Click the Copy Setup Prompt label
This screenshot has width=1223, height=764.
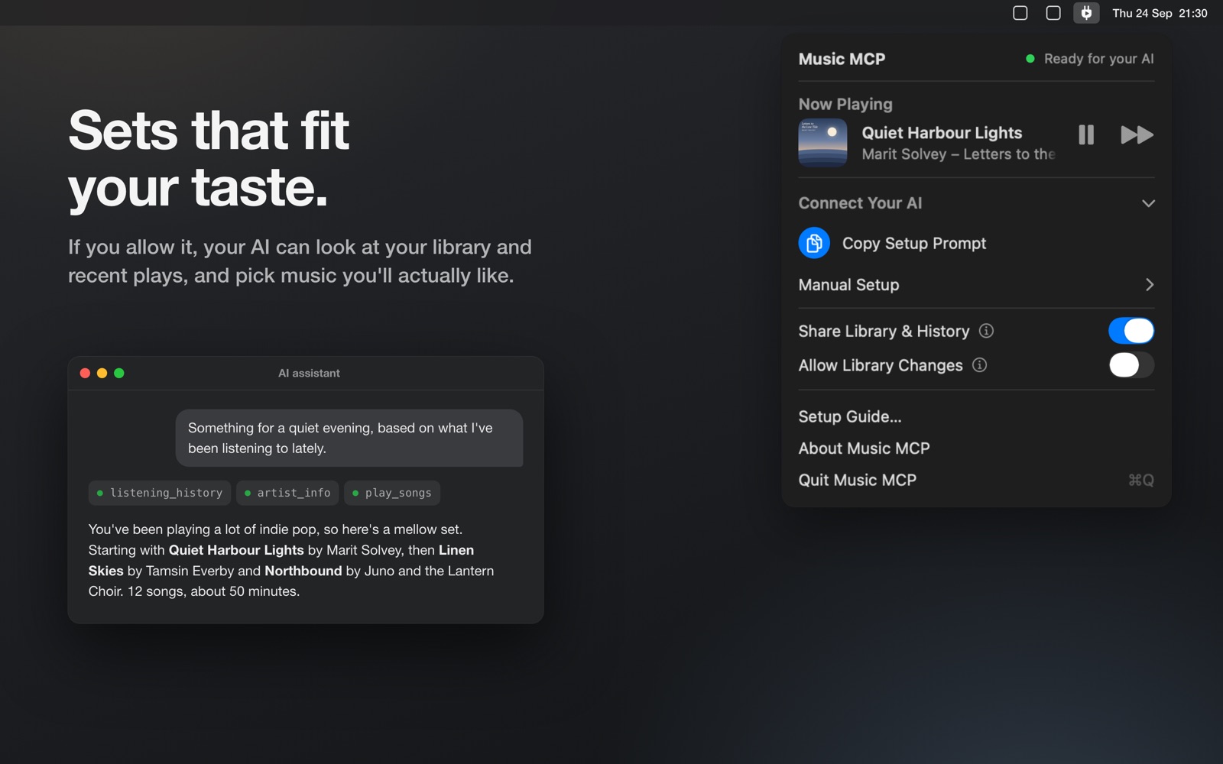(914, 243)
